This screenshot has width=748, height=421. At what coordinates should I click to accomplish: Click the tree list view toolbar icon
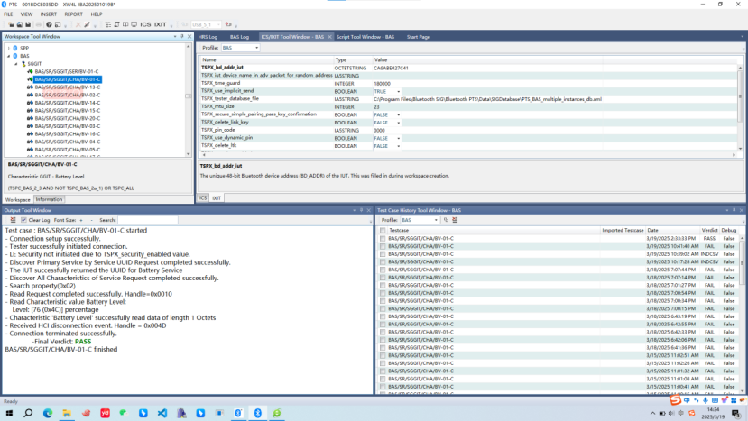pyautogui.click(x=108, y=25)
